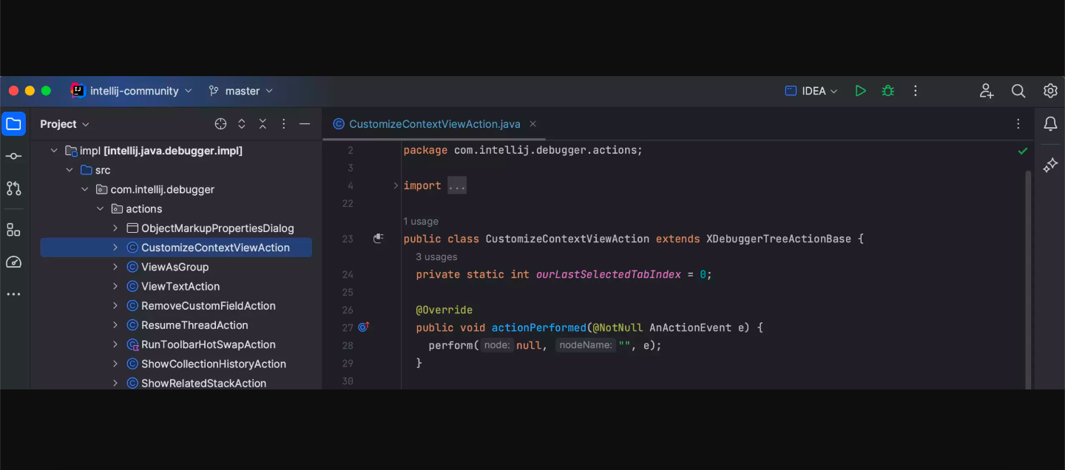
Task: Click the folded import ellipsis placeholder
Action: [x=457, y=185]
